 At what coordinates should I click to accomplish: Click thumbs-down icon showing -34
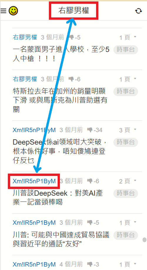coord(90,130)
